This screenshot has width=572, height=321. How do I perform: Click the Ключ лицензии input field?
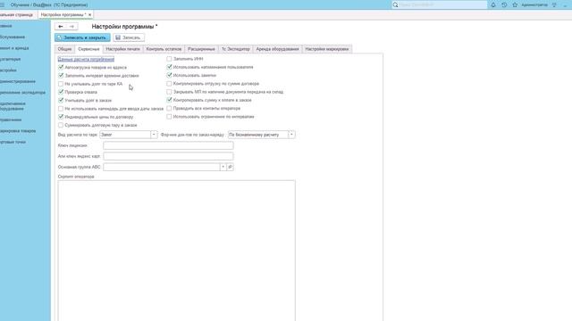168,145
